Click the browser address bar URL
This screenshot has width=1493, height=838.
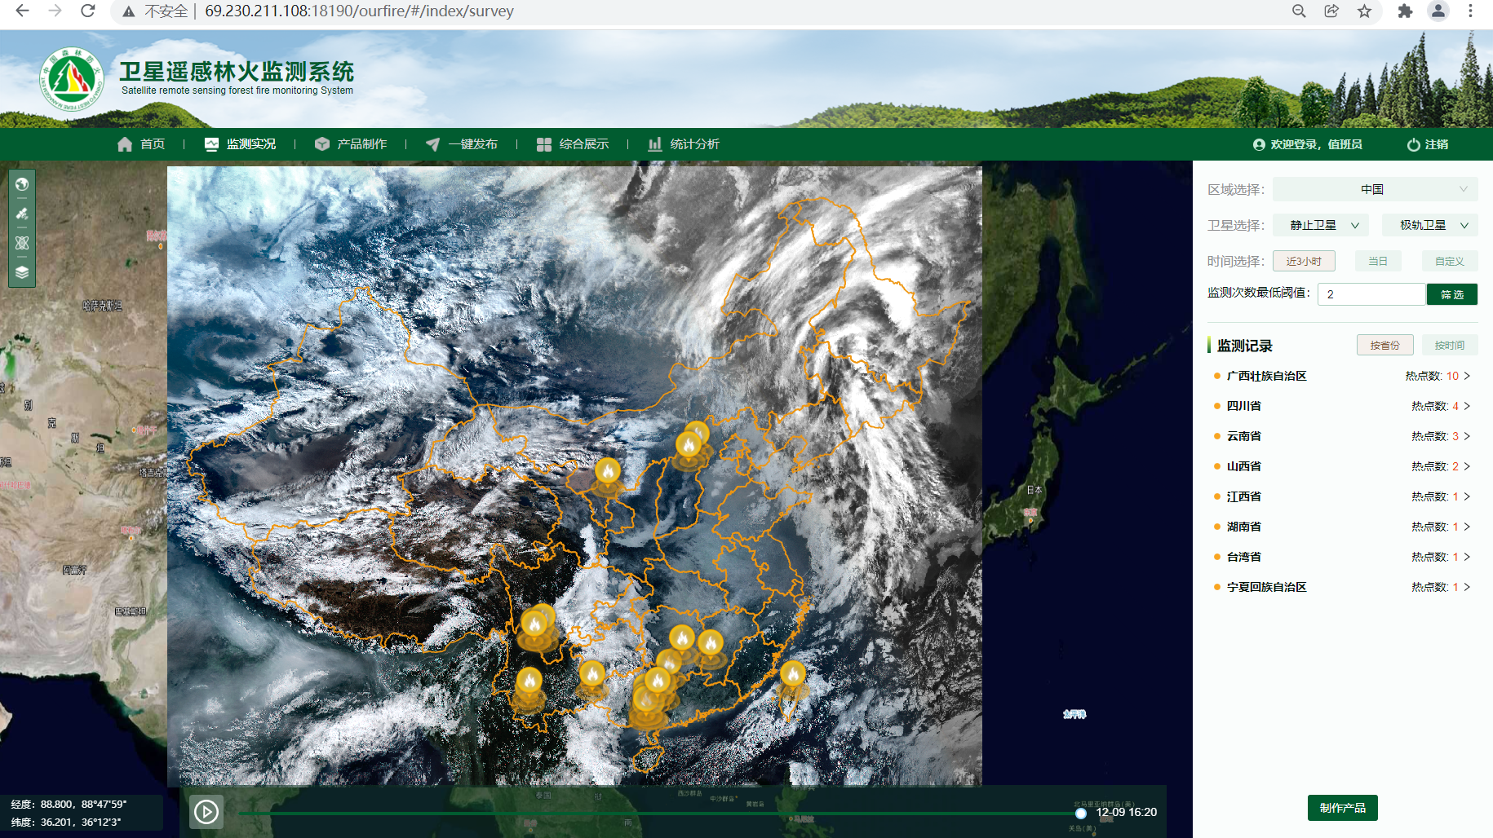(x=359, y=11)
